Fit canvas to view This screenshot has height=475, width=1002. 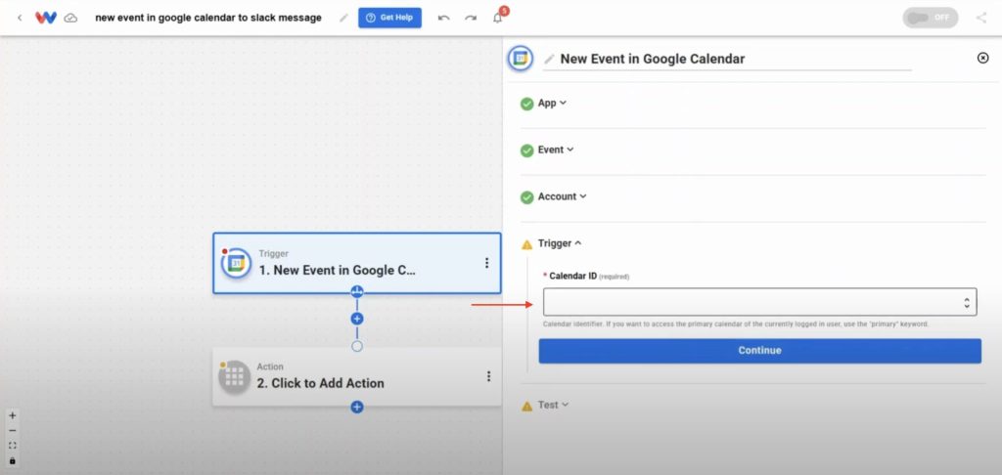point(12,446)
